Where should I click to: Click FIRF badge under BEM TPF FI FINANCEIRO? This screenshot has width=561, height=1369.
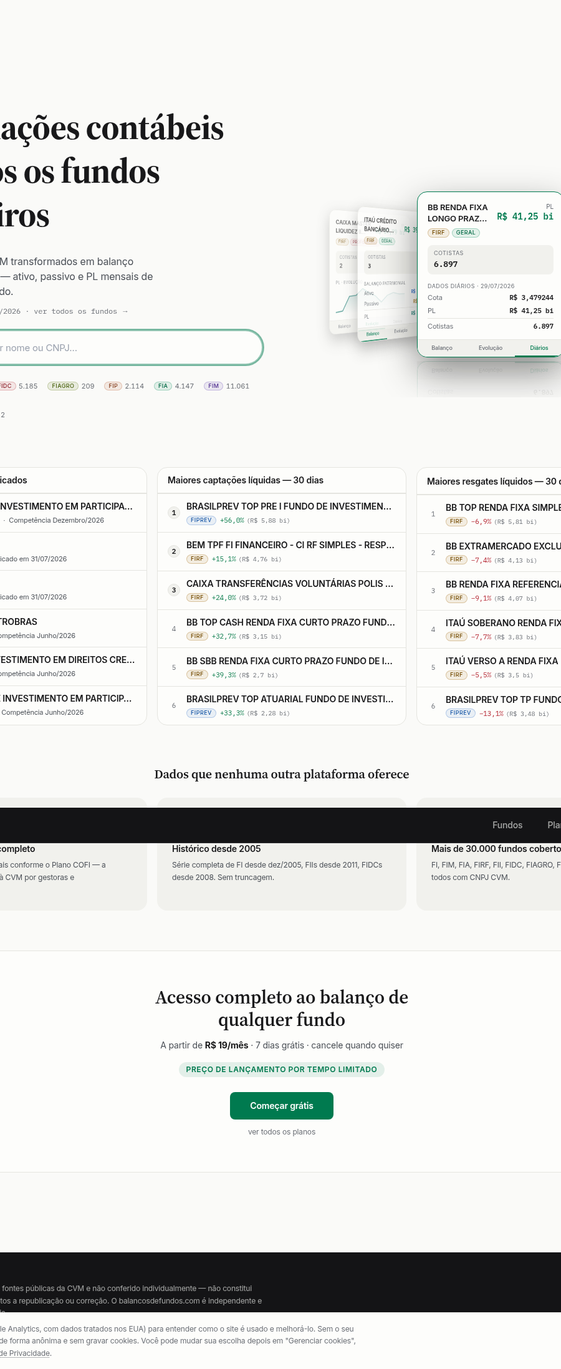(x=197, y=559)
